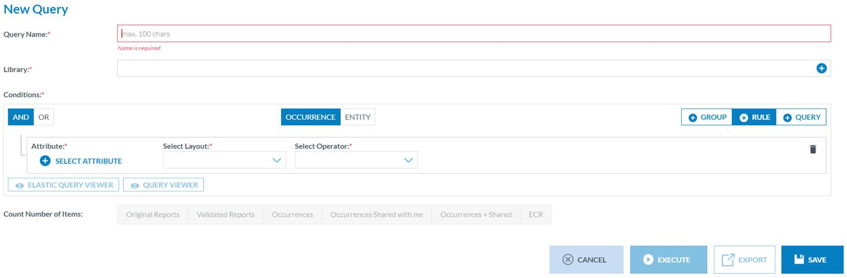The width and height of the screenshot is (847, 278).
Task: Select the ENTITY mode toggle
Action: [x=358, y=117]
